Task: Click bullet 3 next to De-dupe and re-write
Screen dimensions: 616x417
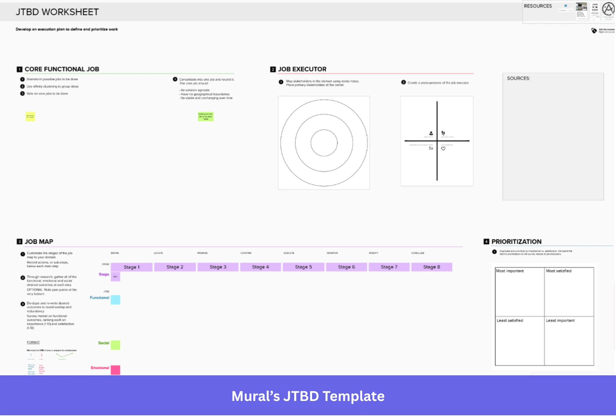Action: [x=23, y=304]
